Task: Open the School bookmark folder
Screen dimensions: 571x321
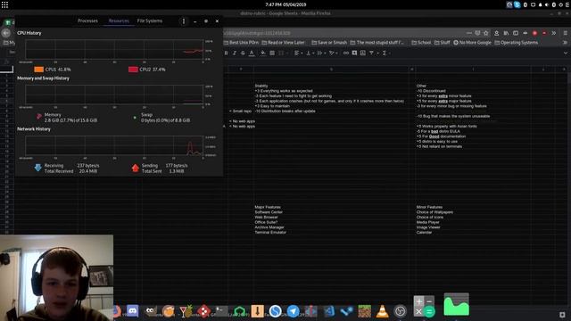Action: click(421, 43)
